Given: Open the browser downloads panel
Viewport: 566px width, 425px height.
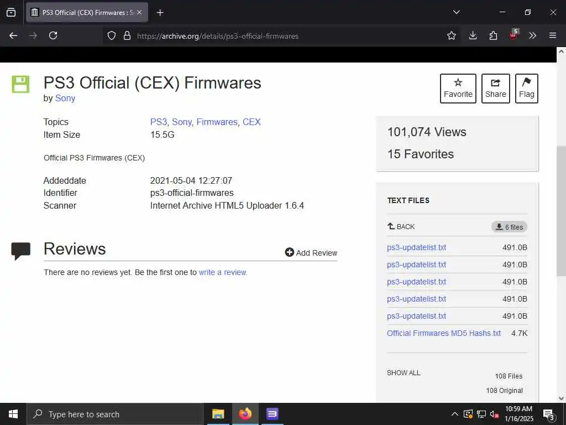Looking at the screenshot, I should pyautogui.click(x=473, y=35).
